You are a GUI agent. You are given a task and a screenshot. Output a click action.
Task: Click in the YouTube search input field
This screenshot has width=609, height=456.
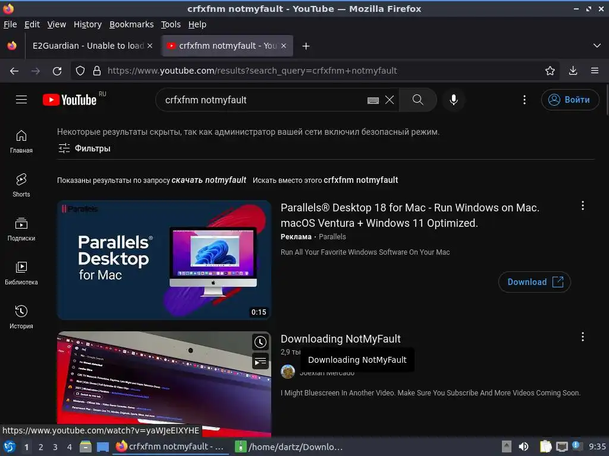click(x=264, y=100)
